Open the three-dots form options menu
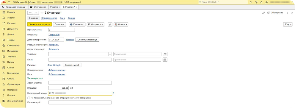Screen dimensions: 295x108 point(288,13)
